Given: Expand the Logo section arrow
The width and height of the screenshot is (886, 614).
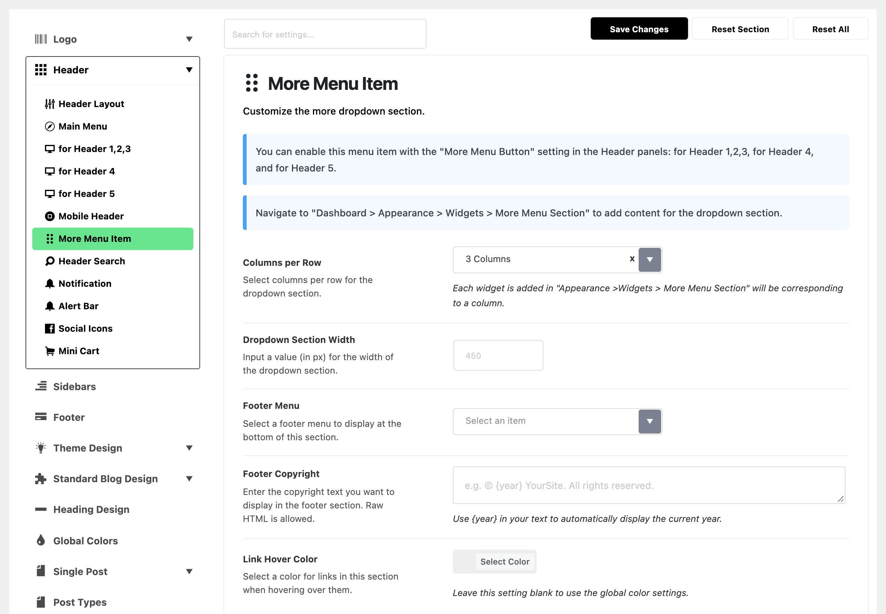Looking at the screenshot, I should tap(189, 39).
